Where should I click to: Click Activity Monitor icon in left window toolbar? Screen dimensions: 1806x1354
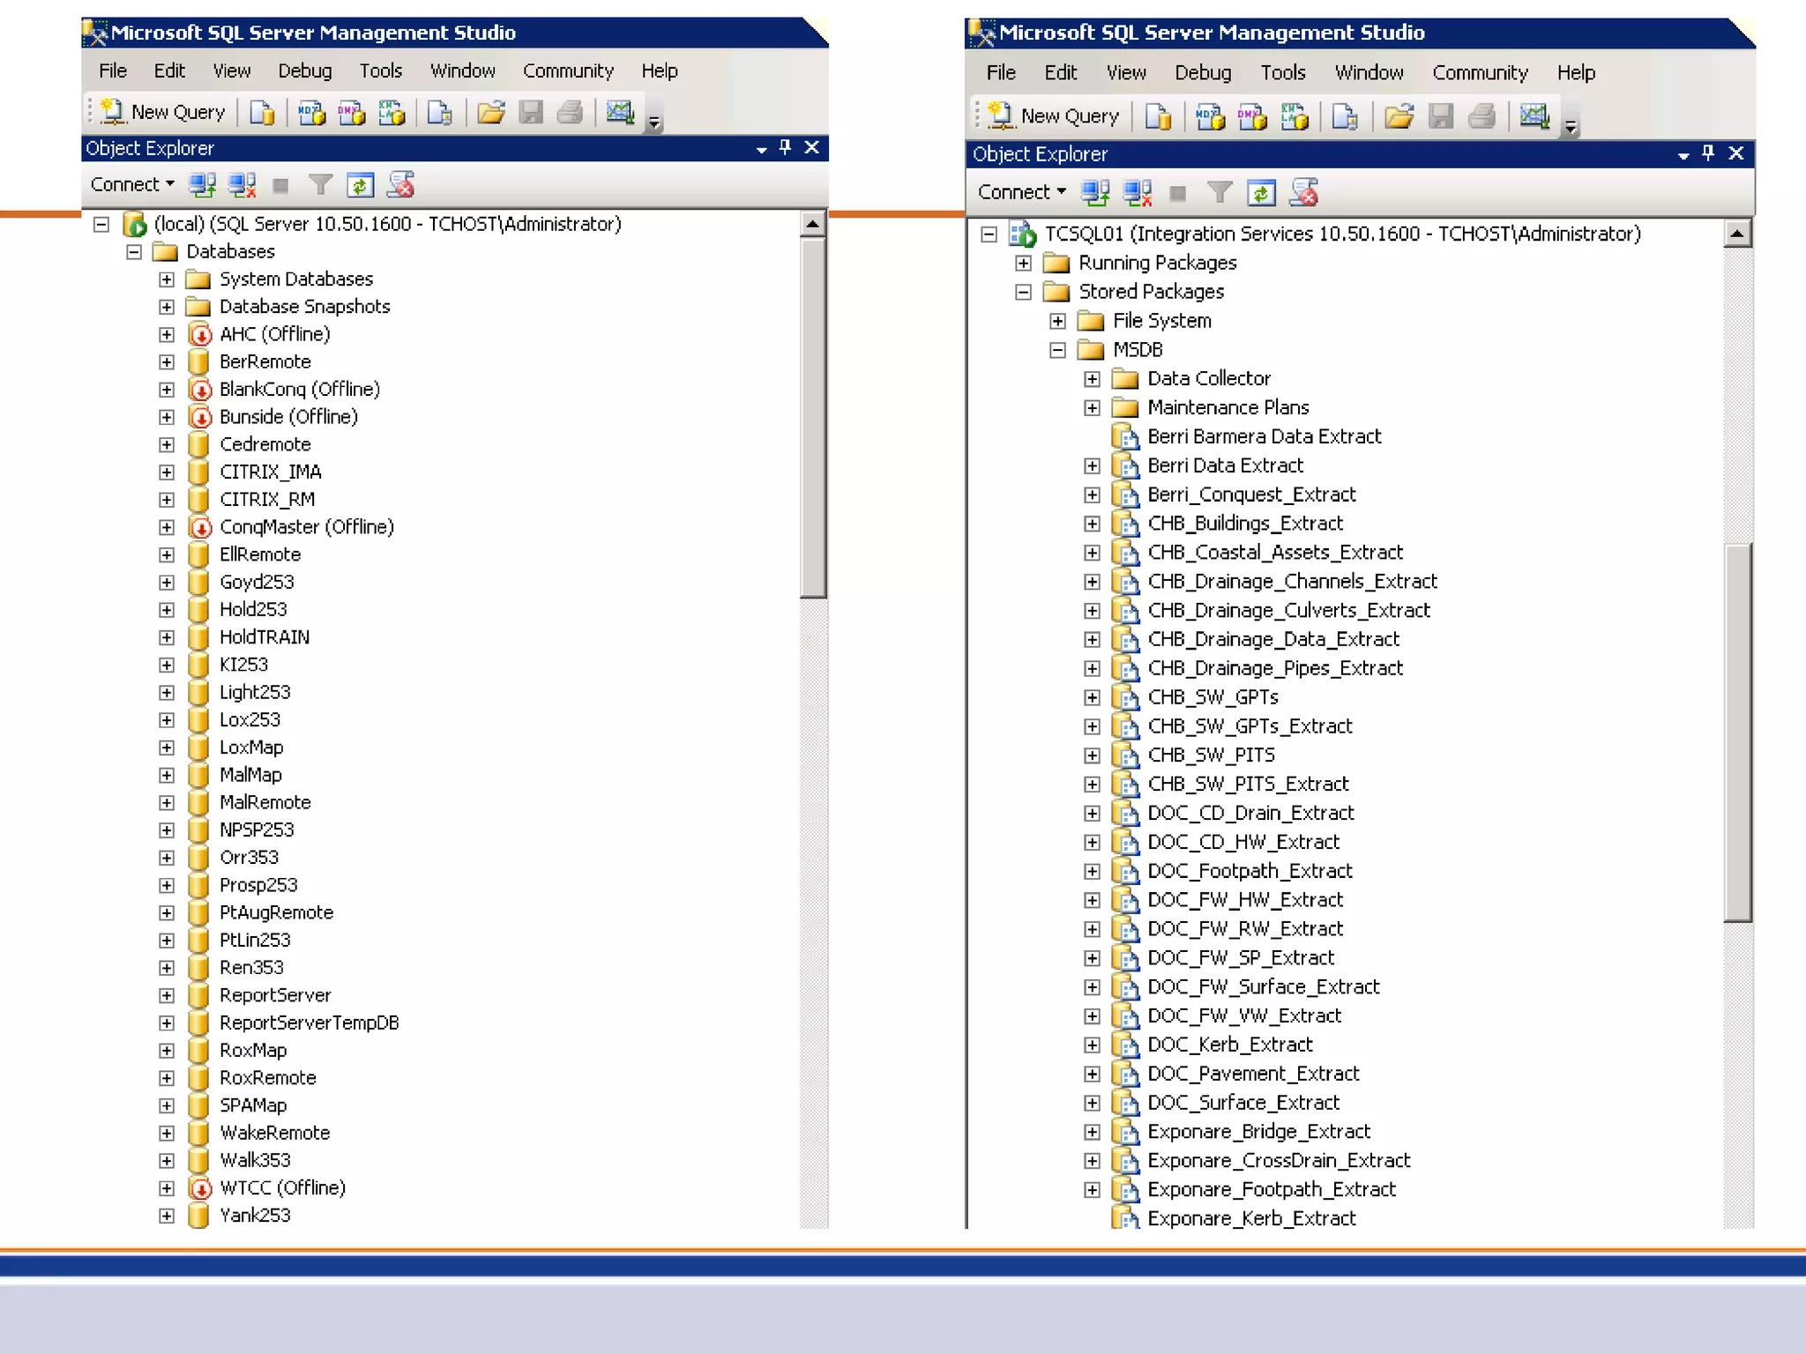pyautogui.click(x=621, y=112)
